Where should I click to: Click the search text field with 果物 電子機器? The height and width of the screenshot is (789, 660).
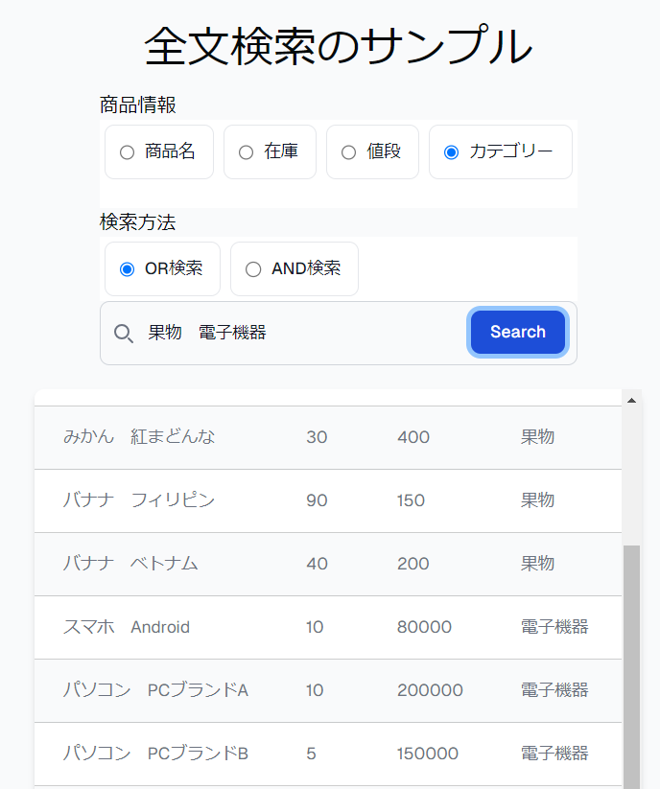point(297,333)
